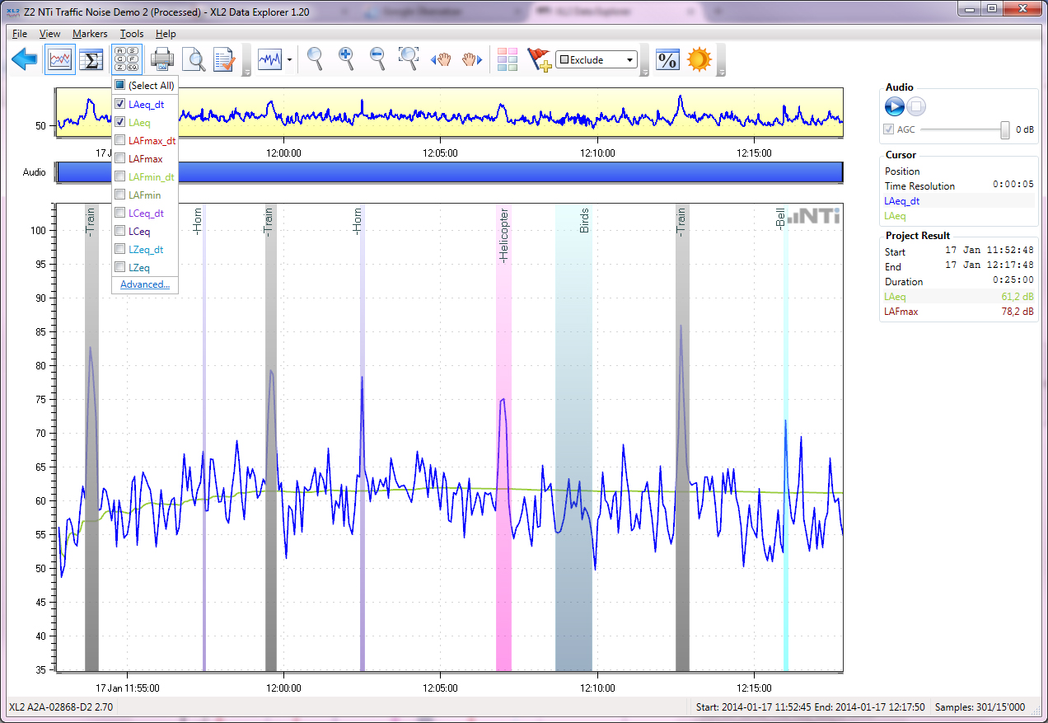
Task: Click the blue back arrow icon
Action: pyautogui.click(x=26, y=59)
